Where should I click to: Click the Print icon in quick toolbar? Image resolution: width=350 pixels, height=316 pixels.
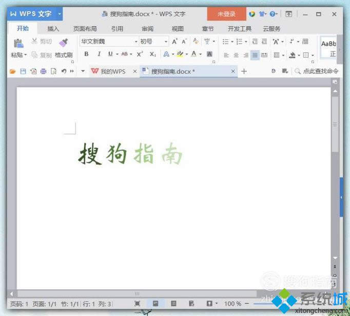click(x=43, y=71)
